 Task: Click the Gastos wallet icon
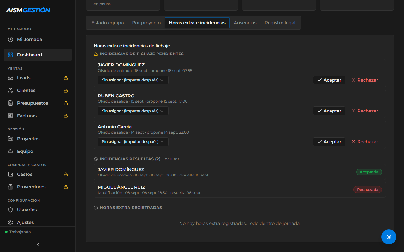[x=10, y=174]
